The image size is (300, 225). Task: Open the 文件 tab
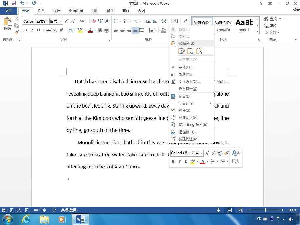[8, 11]
